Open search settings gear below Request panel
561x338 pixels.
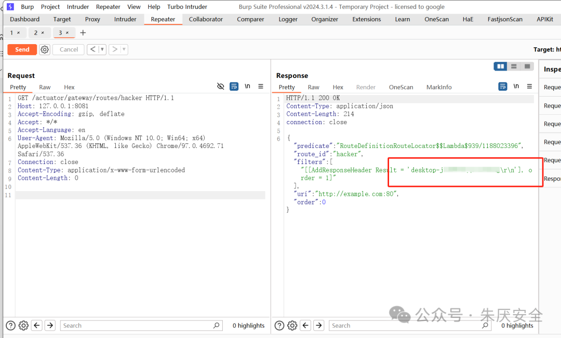tap(23, 326)
